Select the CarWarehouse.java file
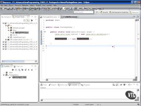The image size is (141, 106). pyautogui.click(x=18, y=37)
